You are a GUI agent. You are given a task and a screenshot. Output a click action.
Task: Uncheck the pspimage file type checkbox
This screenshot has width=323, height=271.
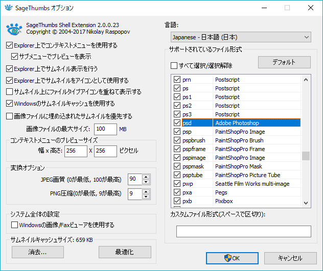click(177, 157)
